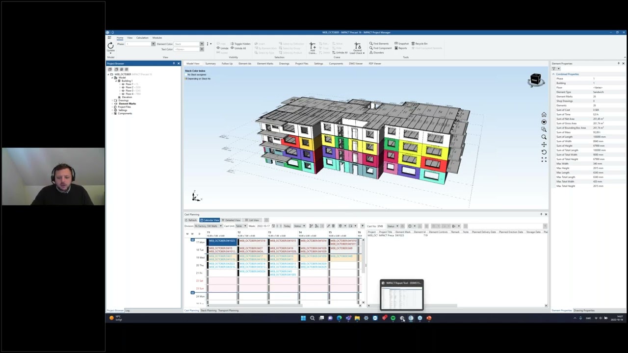The height and width of the screenshot is (353, 628).
Task: Click the rotate icon in the viewport toolbar
Action: [x=544, y=152]
